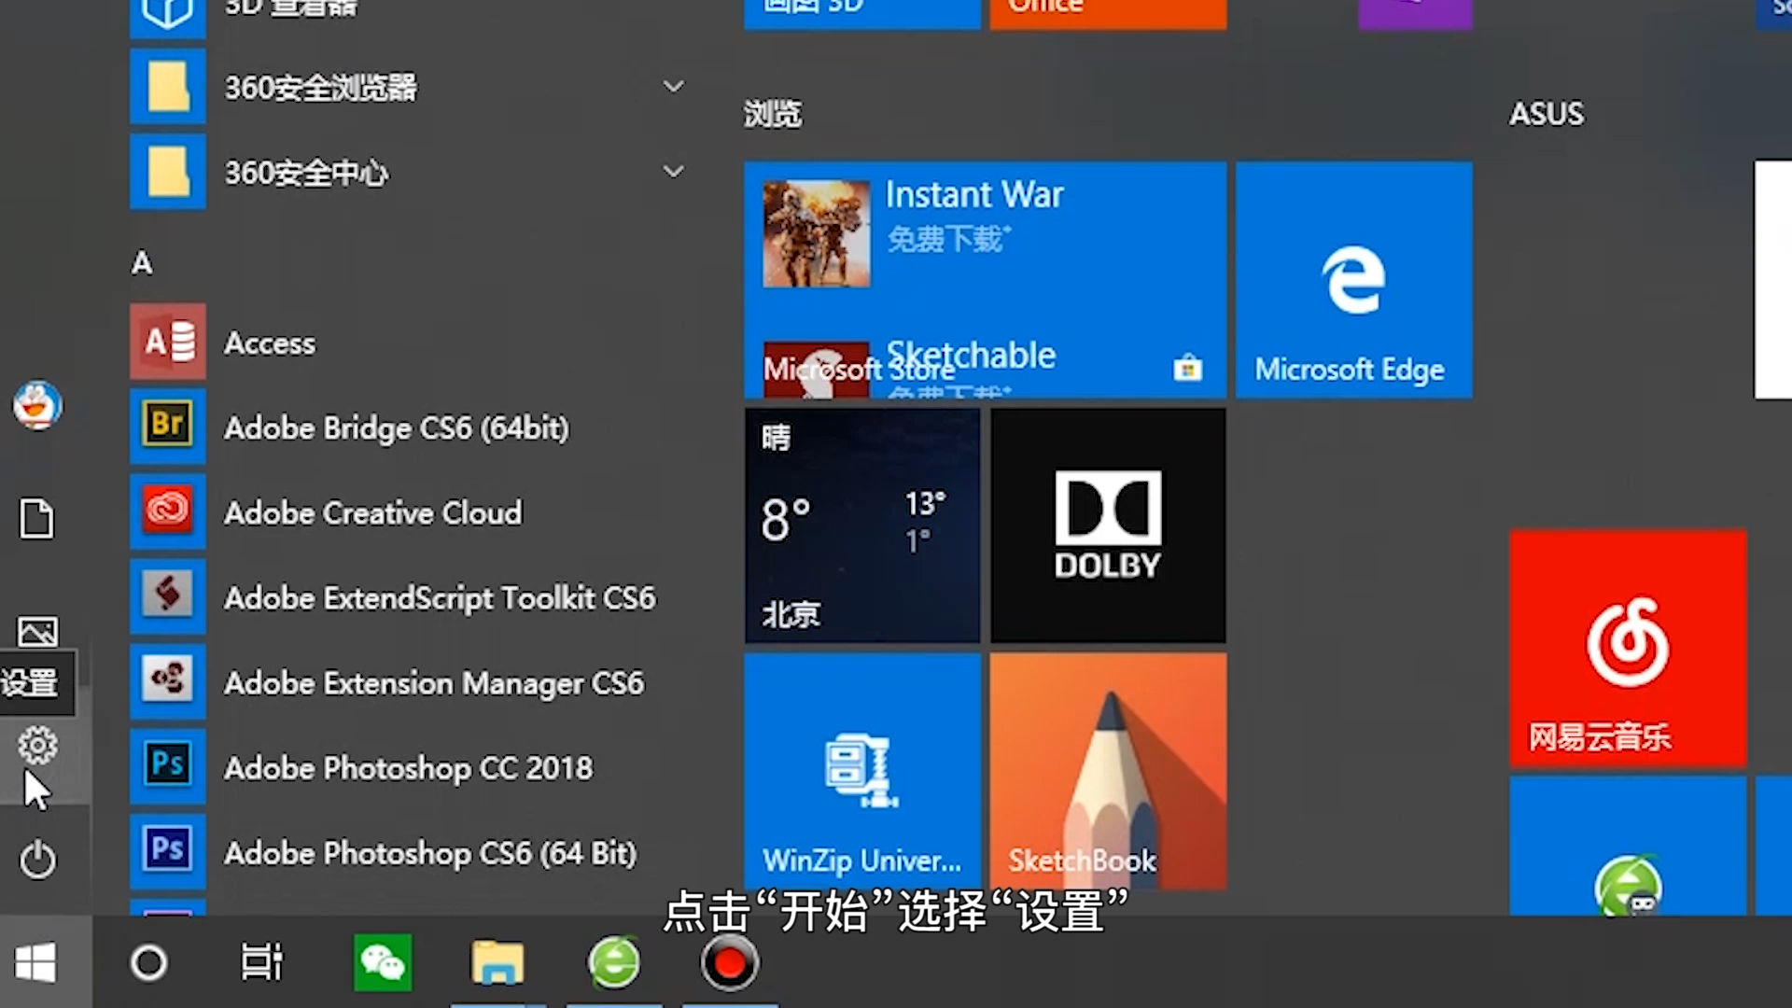Click the Photoshop CC 2018 icon

168,766
